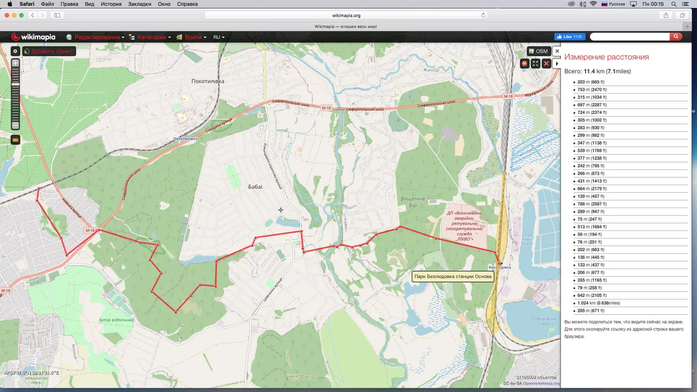This screenshot has width=697, height=392.
Task: Open the Окно menu
Action: [164, 4]
